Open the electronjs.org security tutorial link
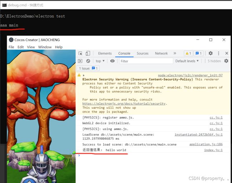Viewport: 232px width, 183px height. click(x=124, y=103)
